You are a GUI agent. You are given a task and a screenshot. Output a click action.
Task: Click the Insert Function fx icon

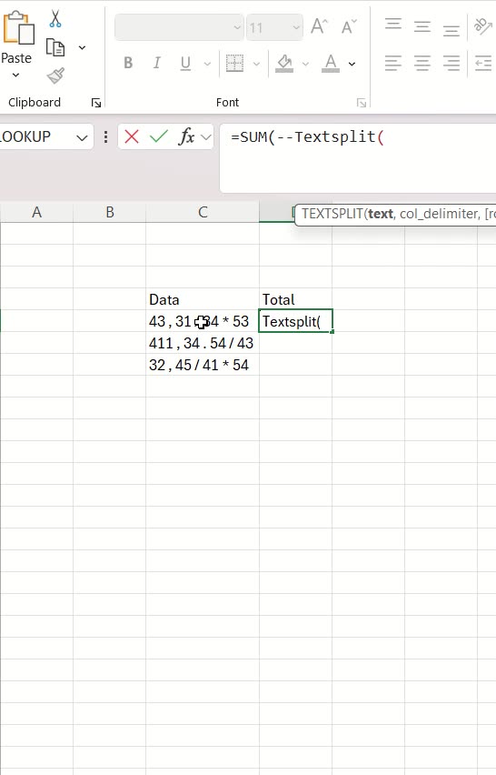pos(186,136)
